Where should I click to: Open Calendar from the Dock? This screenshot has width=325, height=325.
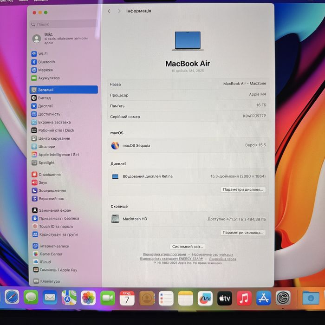point(127,298)
